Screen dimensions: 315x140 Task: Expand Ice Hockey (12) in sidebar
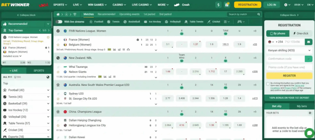[48, 110]
